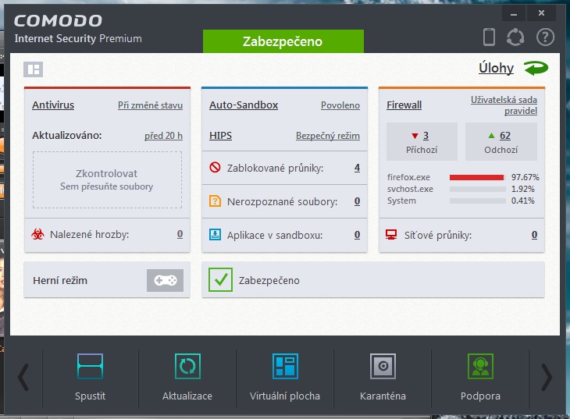This screenshot has height=419, width=570.
Task: Click the green checkmark Zabezpečeno icon
Action: pos(220,280)
